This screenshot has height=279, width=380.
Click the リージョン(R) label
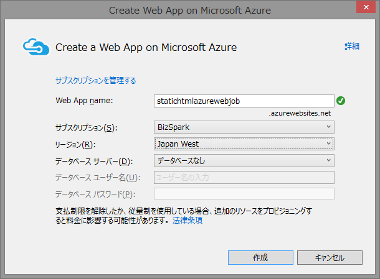pos(75,144)
